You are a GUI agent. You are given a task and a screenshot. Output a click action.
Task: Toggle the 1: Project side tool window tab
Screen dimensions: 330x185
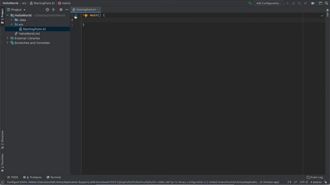pos(2,16)
